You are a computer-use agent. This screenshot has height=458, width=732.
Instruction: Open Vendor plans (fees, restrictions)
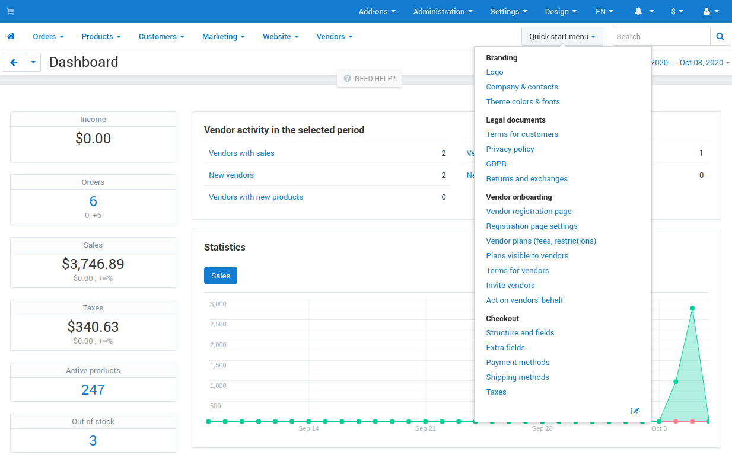[x=541, y=241]
